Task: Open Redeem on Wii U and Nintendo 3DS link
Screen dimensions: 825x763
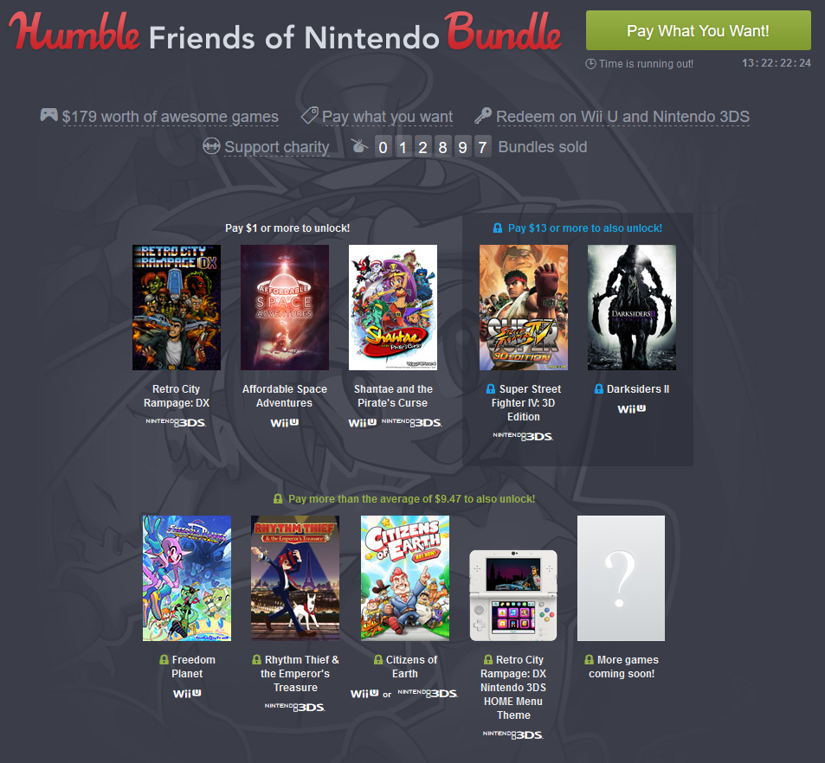Action: (x=623, y=117)
